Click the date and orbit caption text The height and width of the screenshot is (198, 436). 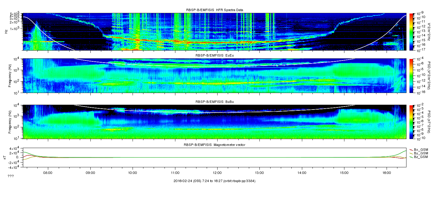click(215, 181)
